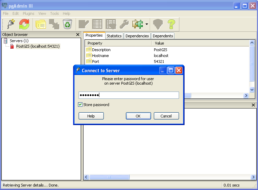Refresh the selected object with red-green arrows icon
The height and width of the screenshot is (190, 258).
pyautogui.click(x=24, y=24)
